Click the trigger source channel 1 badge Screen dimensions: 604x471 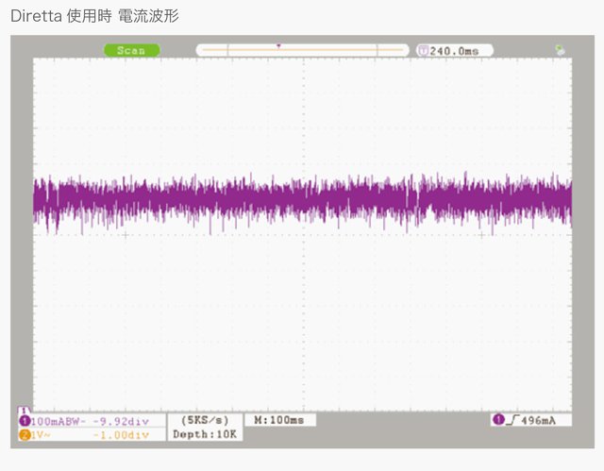coord(497,419)
